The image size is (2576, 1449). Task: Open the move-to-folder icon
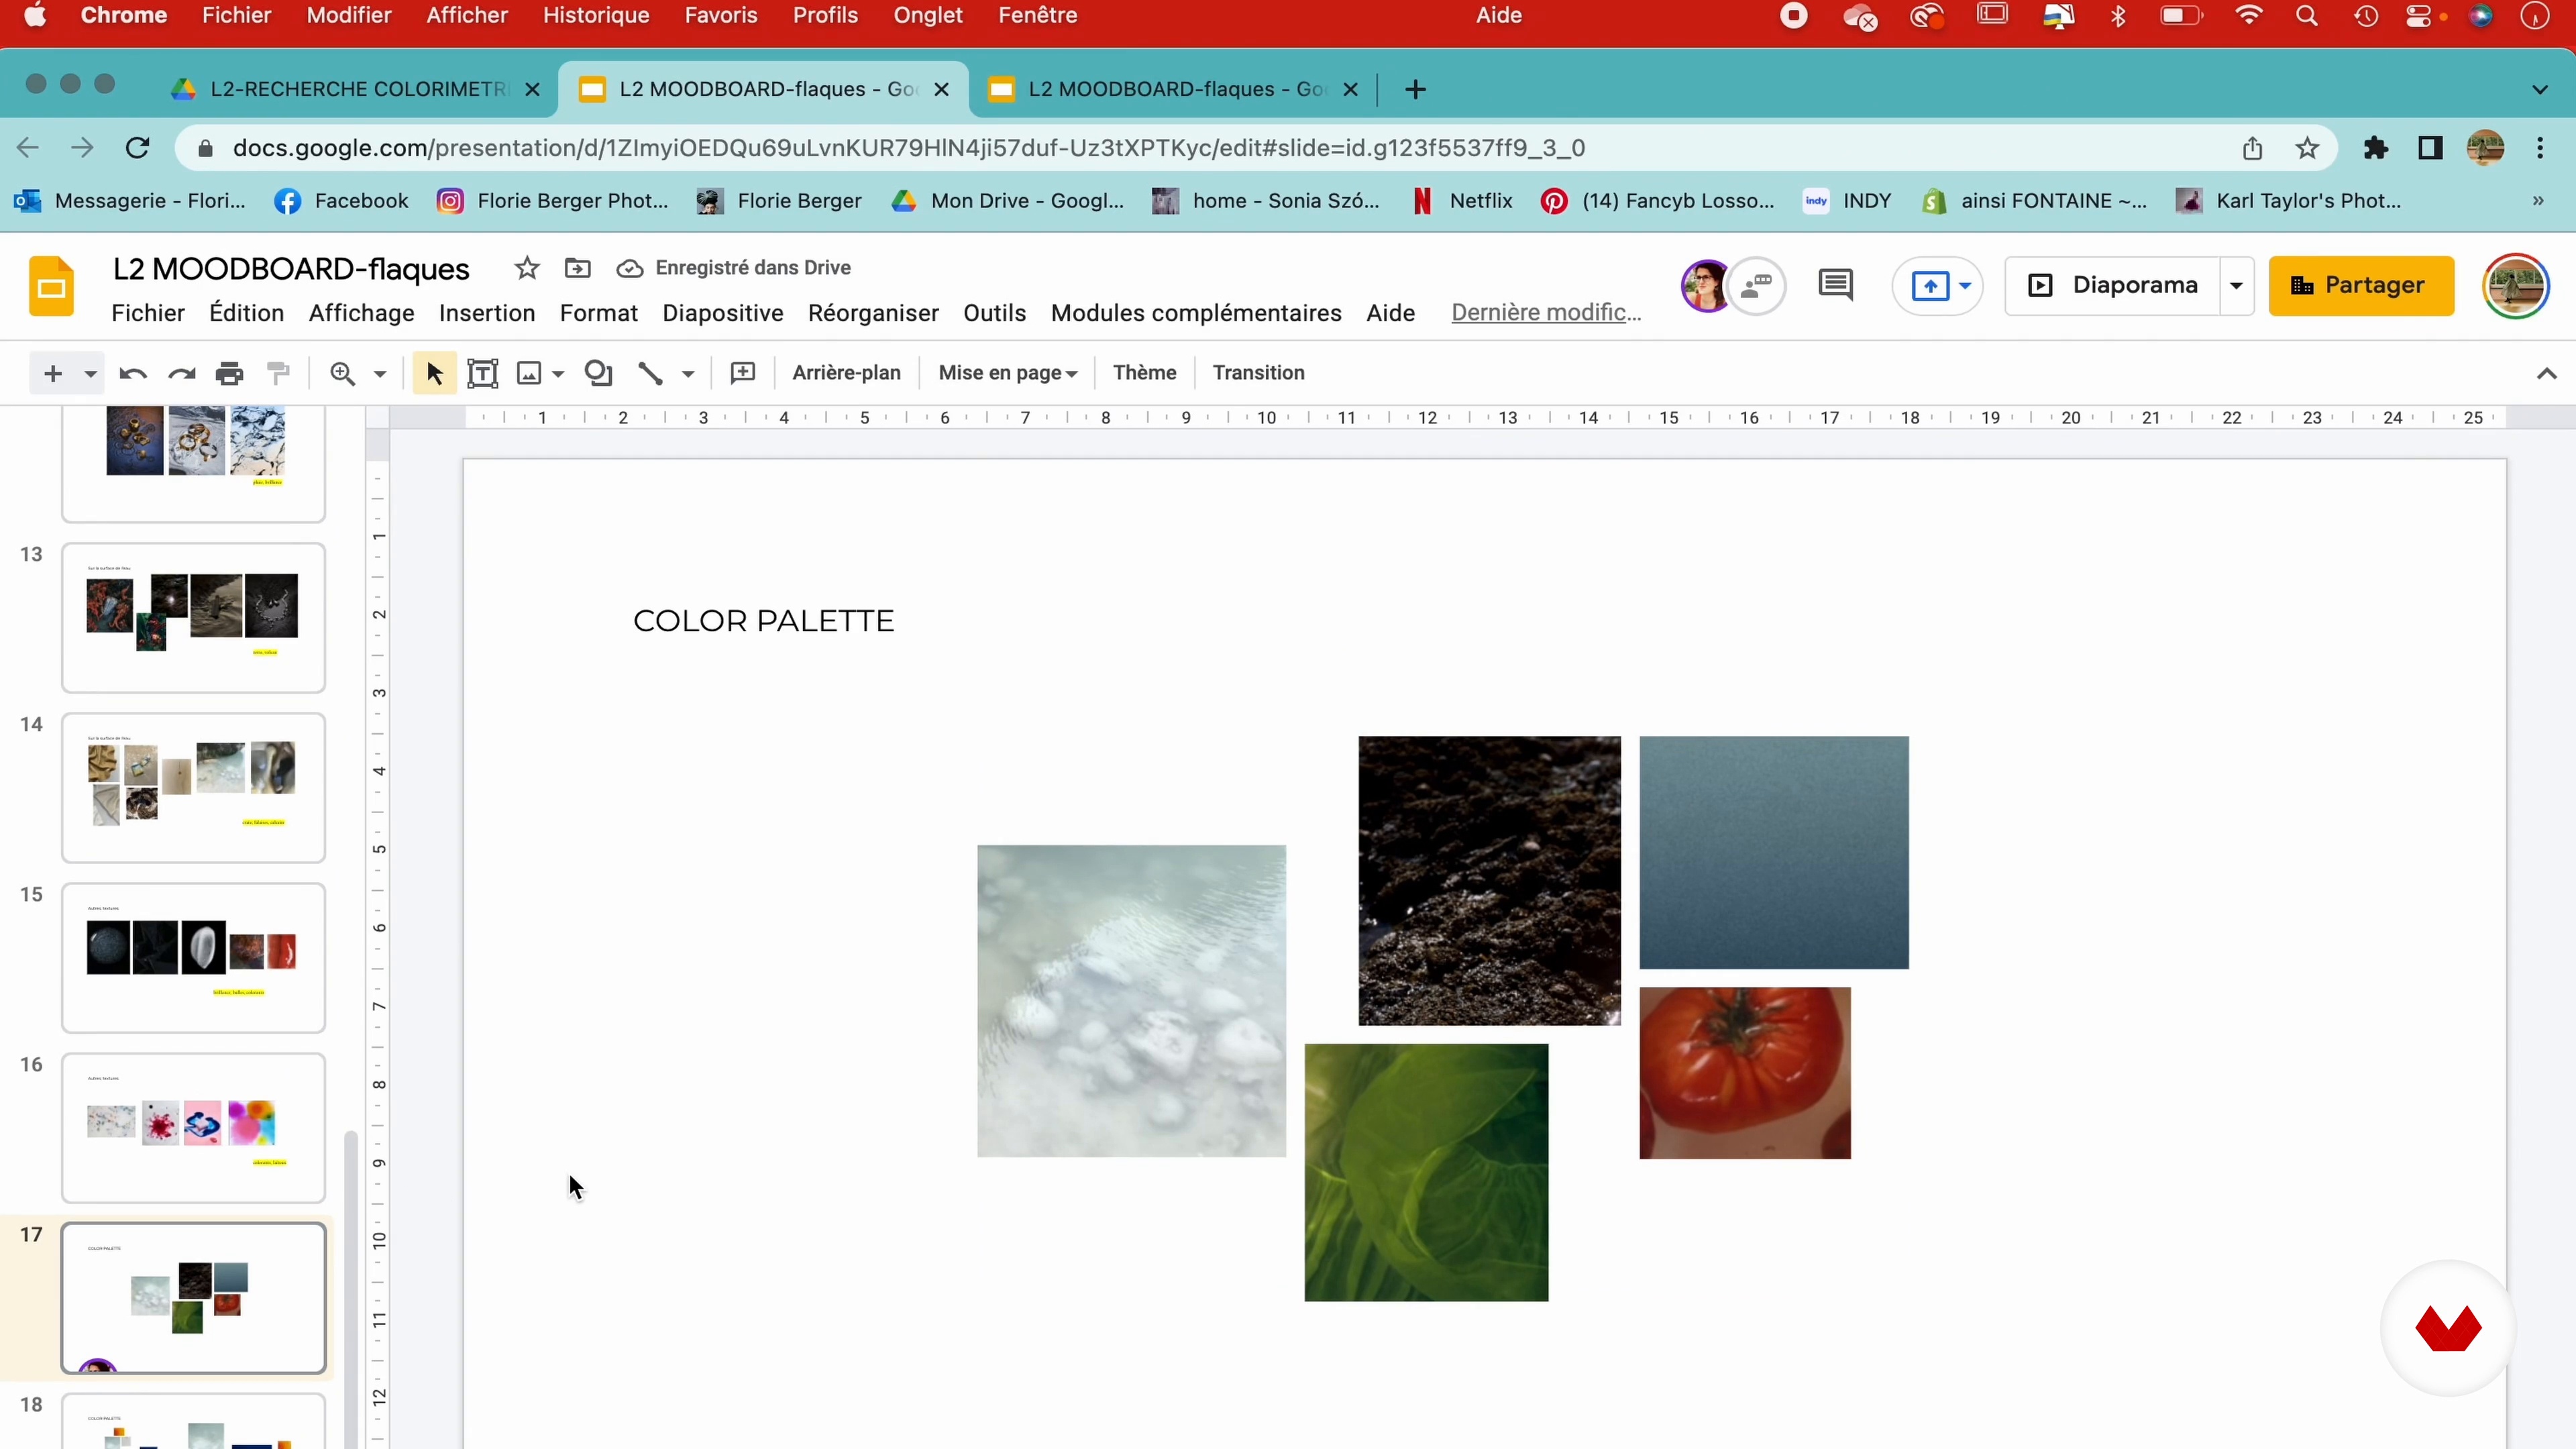[x=578, y=268]
